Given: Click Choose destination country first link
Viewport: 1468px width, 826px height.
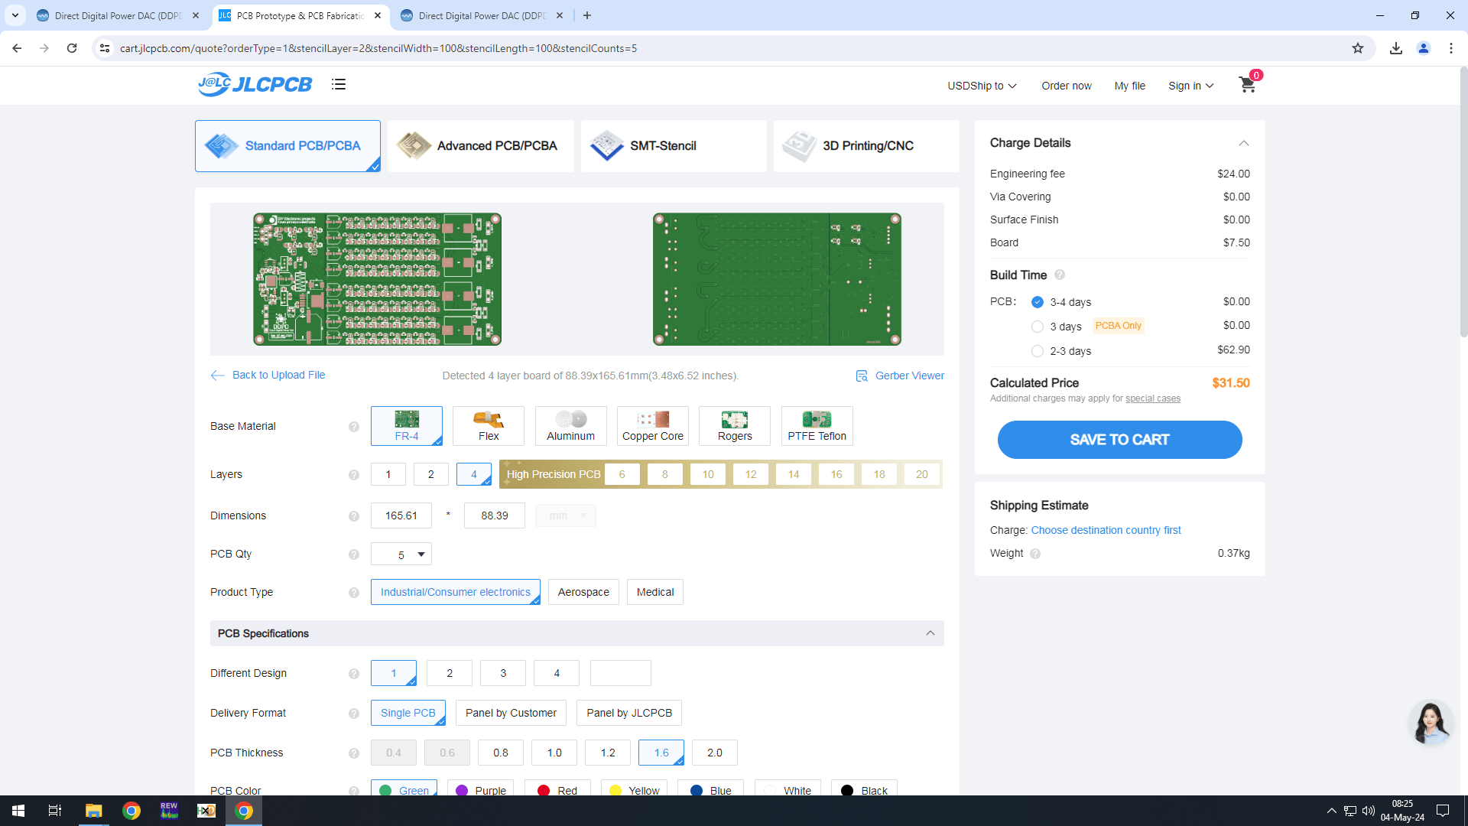Looking at the screenshot, I should [x=1106, y=530].
